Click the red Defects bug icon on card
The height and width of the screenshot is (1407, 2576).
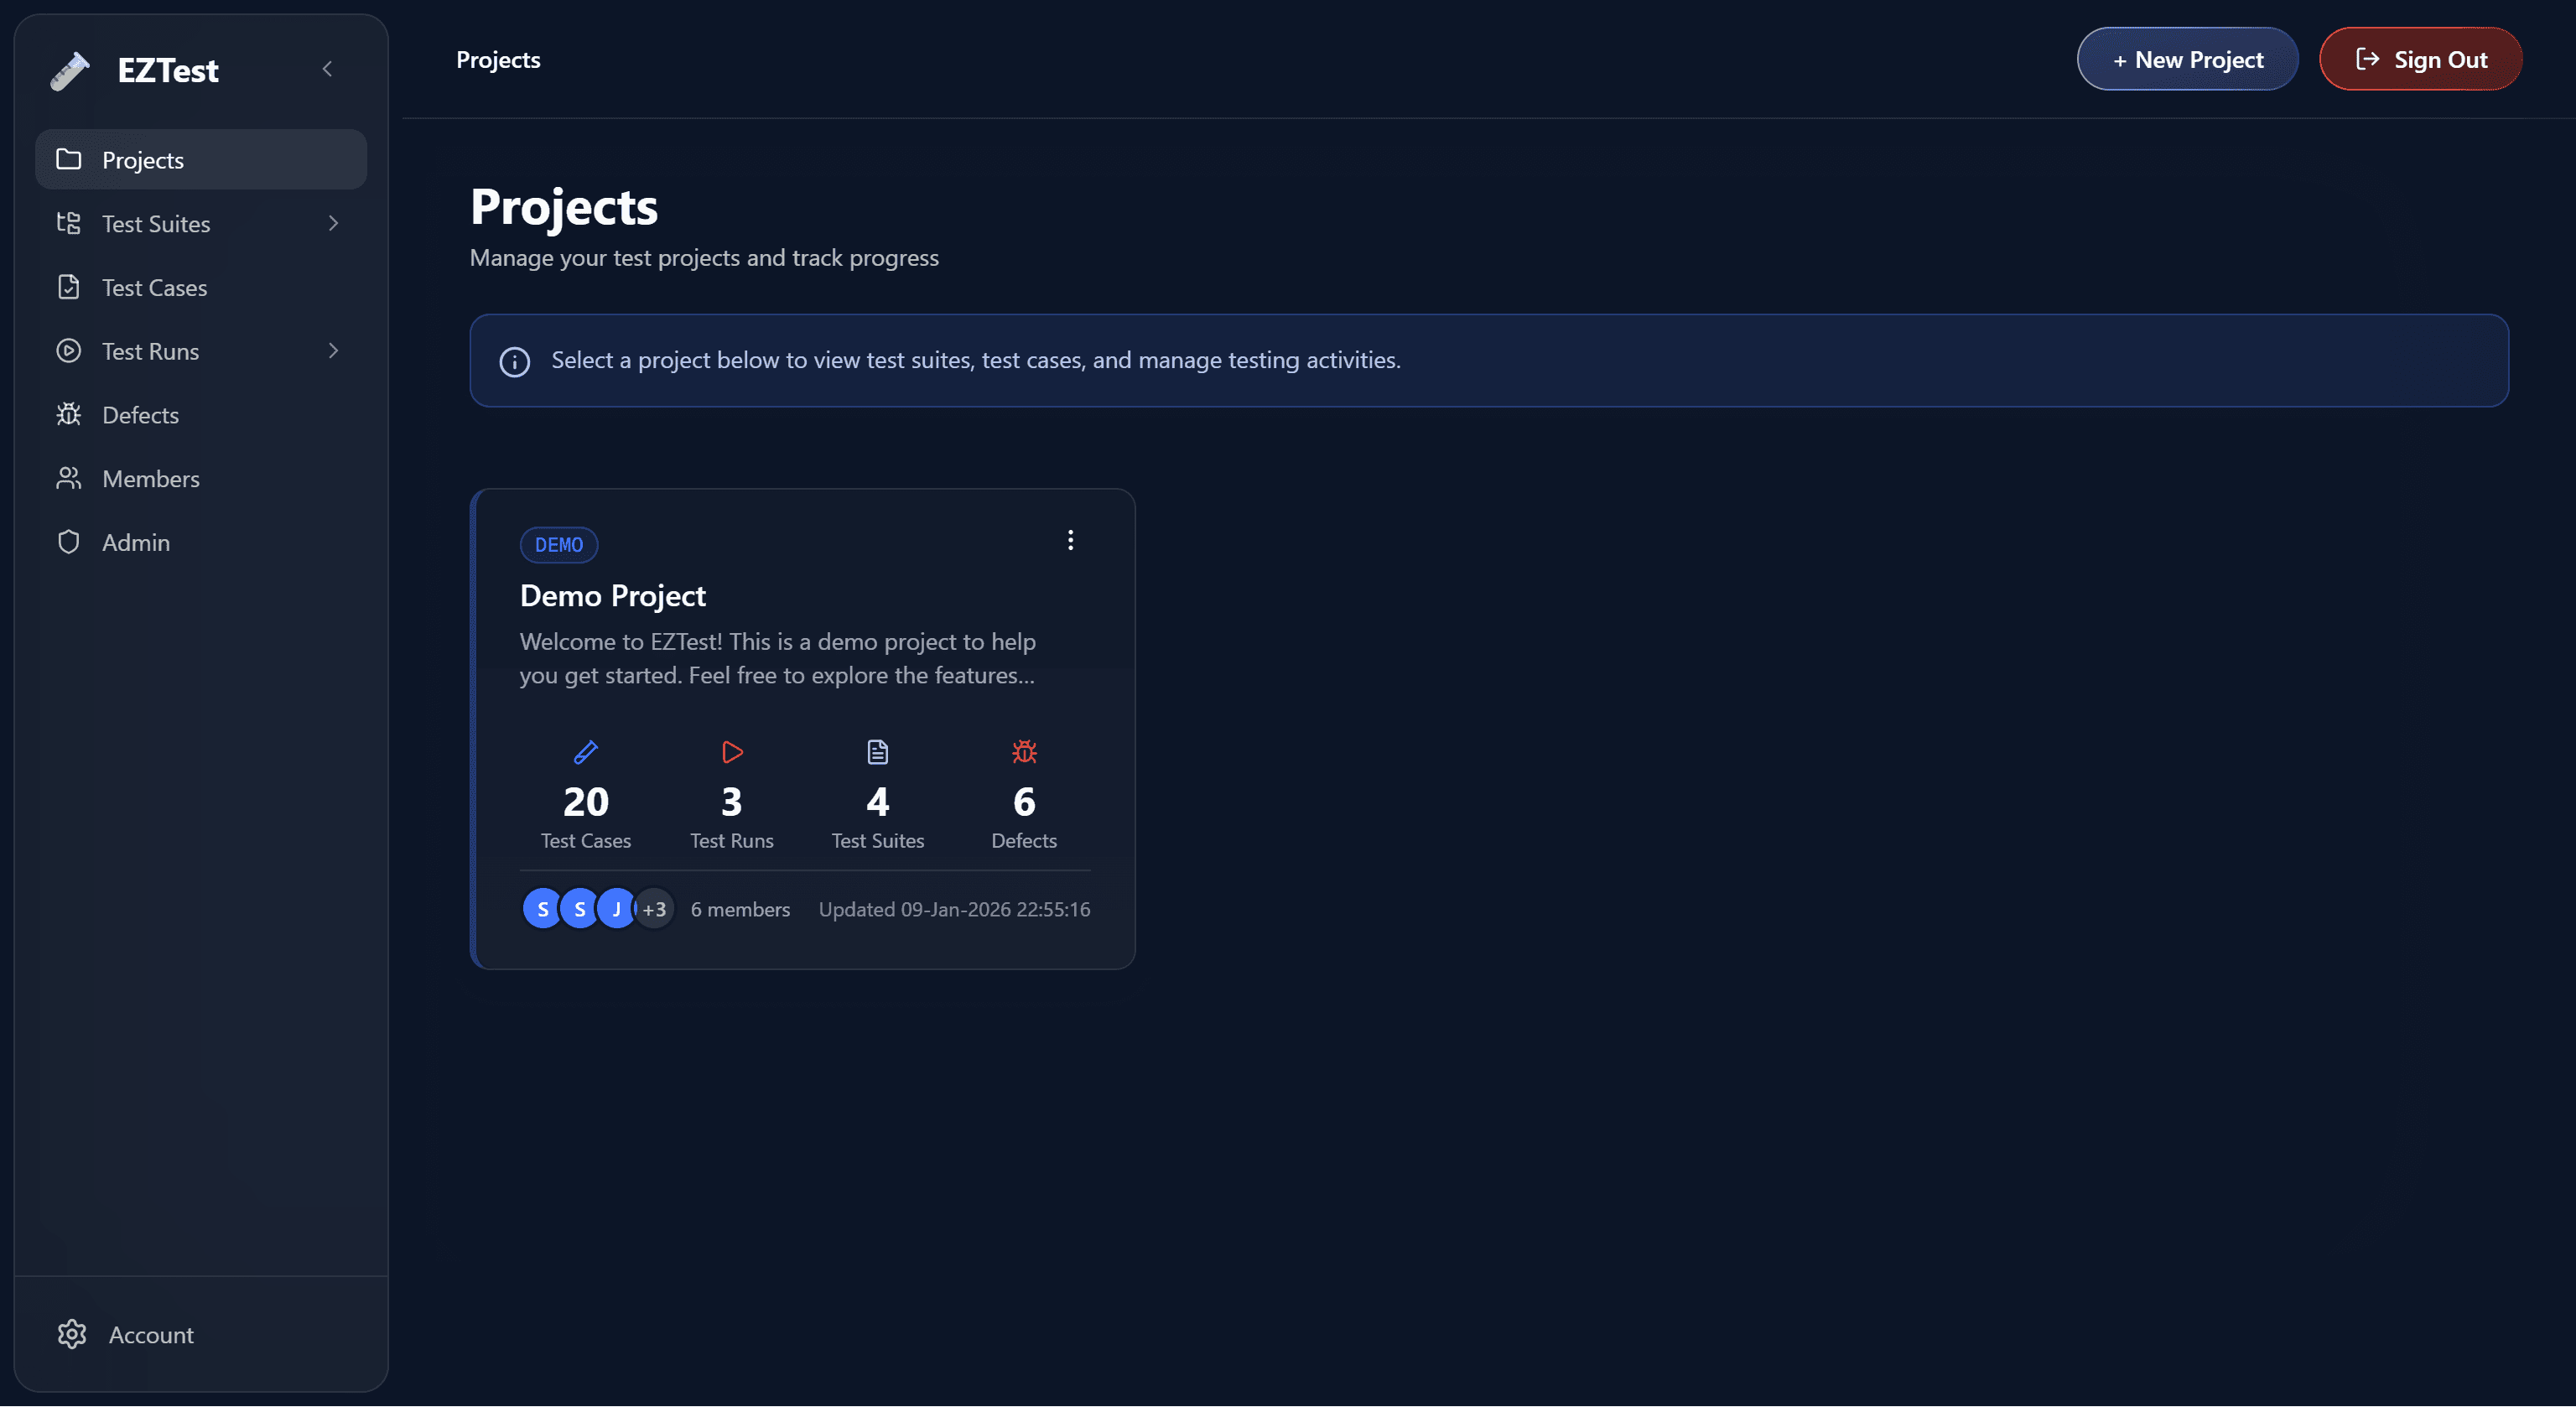1024,752
